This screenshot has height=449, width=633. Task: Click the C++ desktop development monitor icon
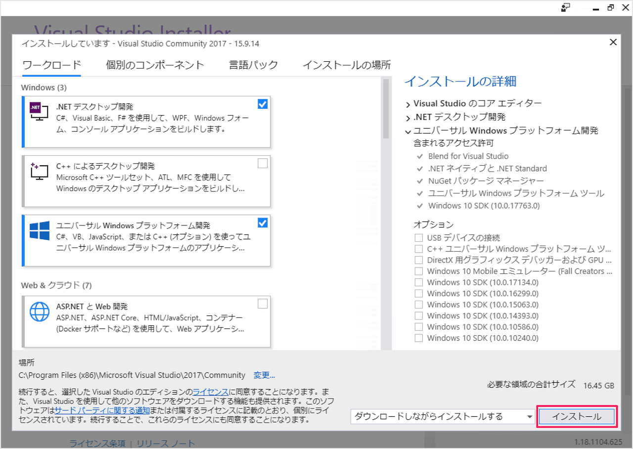click(x=39, y=172)
